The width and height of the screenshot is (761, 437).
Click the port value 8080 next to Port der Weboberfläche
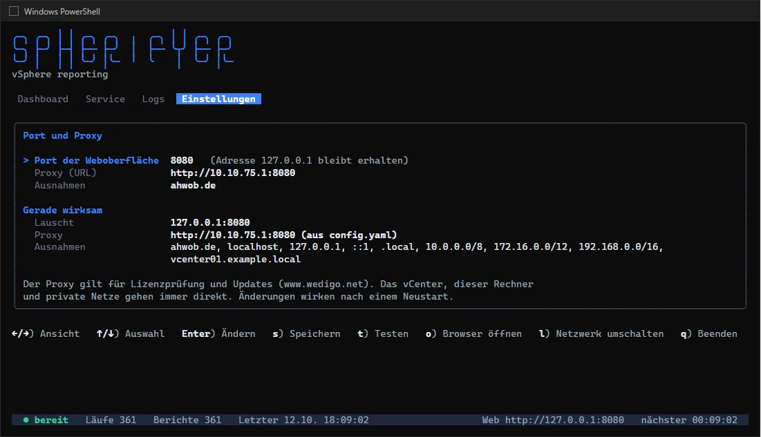[x=182, y=161]
